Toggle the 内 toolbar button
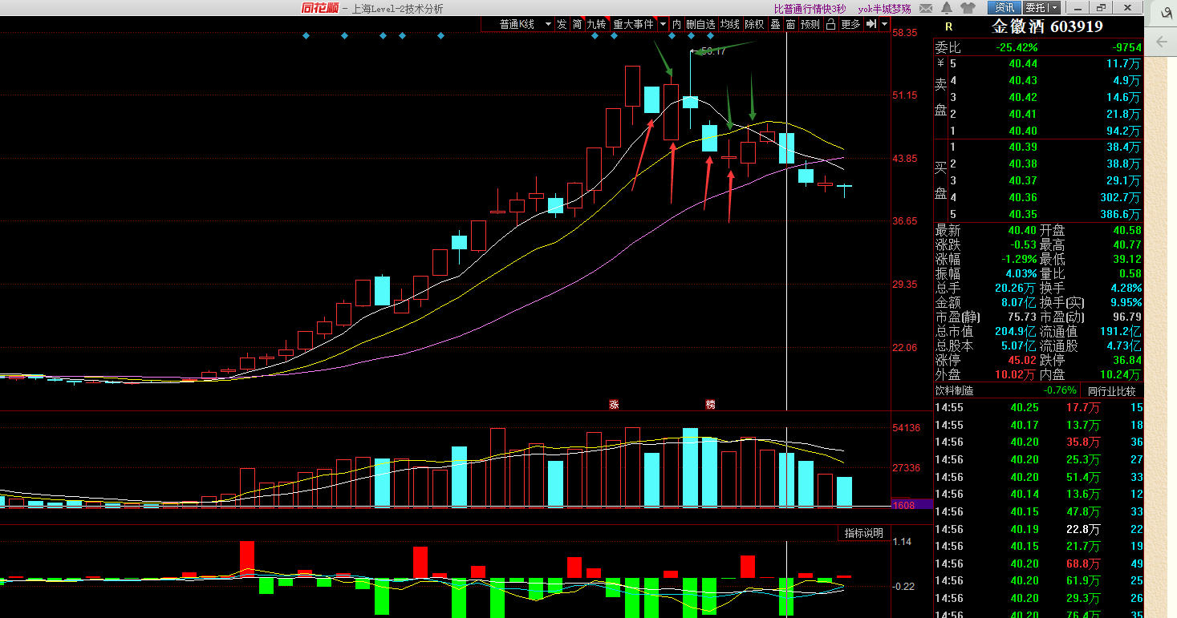1177x618 pixels. 676,24
